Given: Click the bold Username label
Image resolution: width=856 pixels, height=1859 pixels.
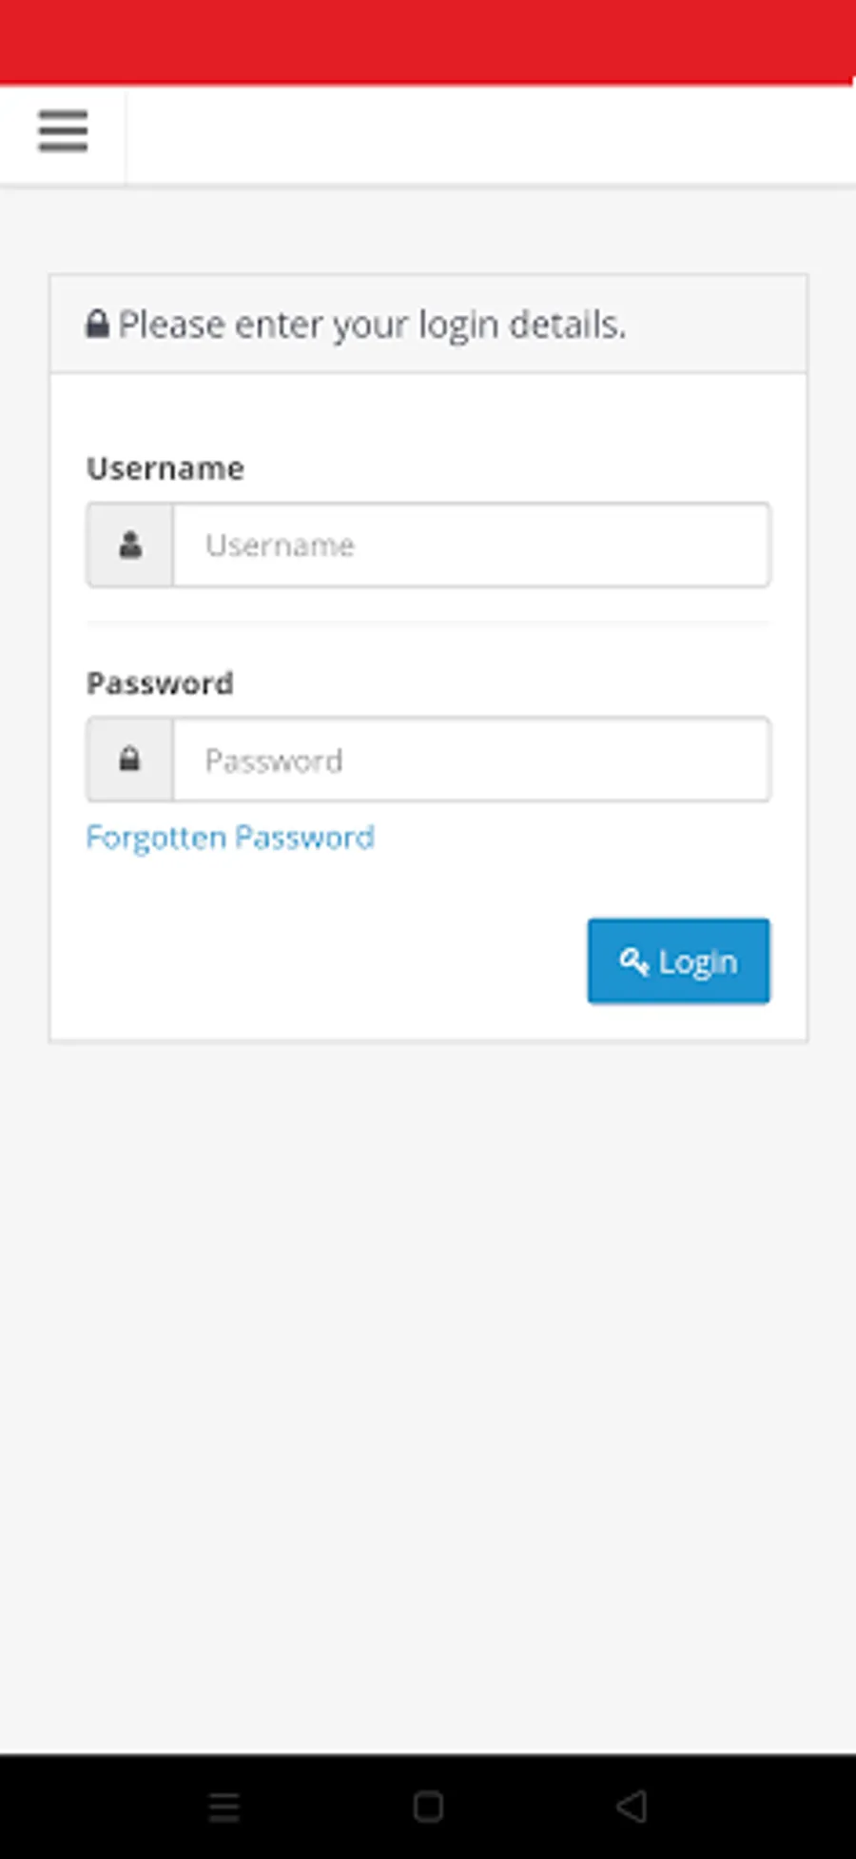Looking at the screenshot, I should (165, 468).
